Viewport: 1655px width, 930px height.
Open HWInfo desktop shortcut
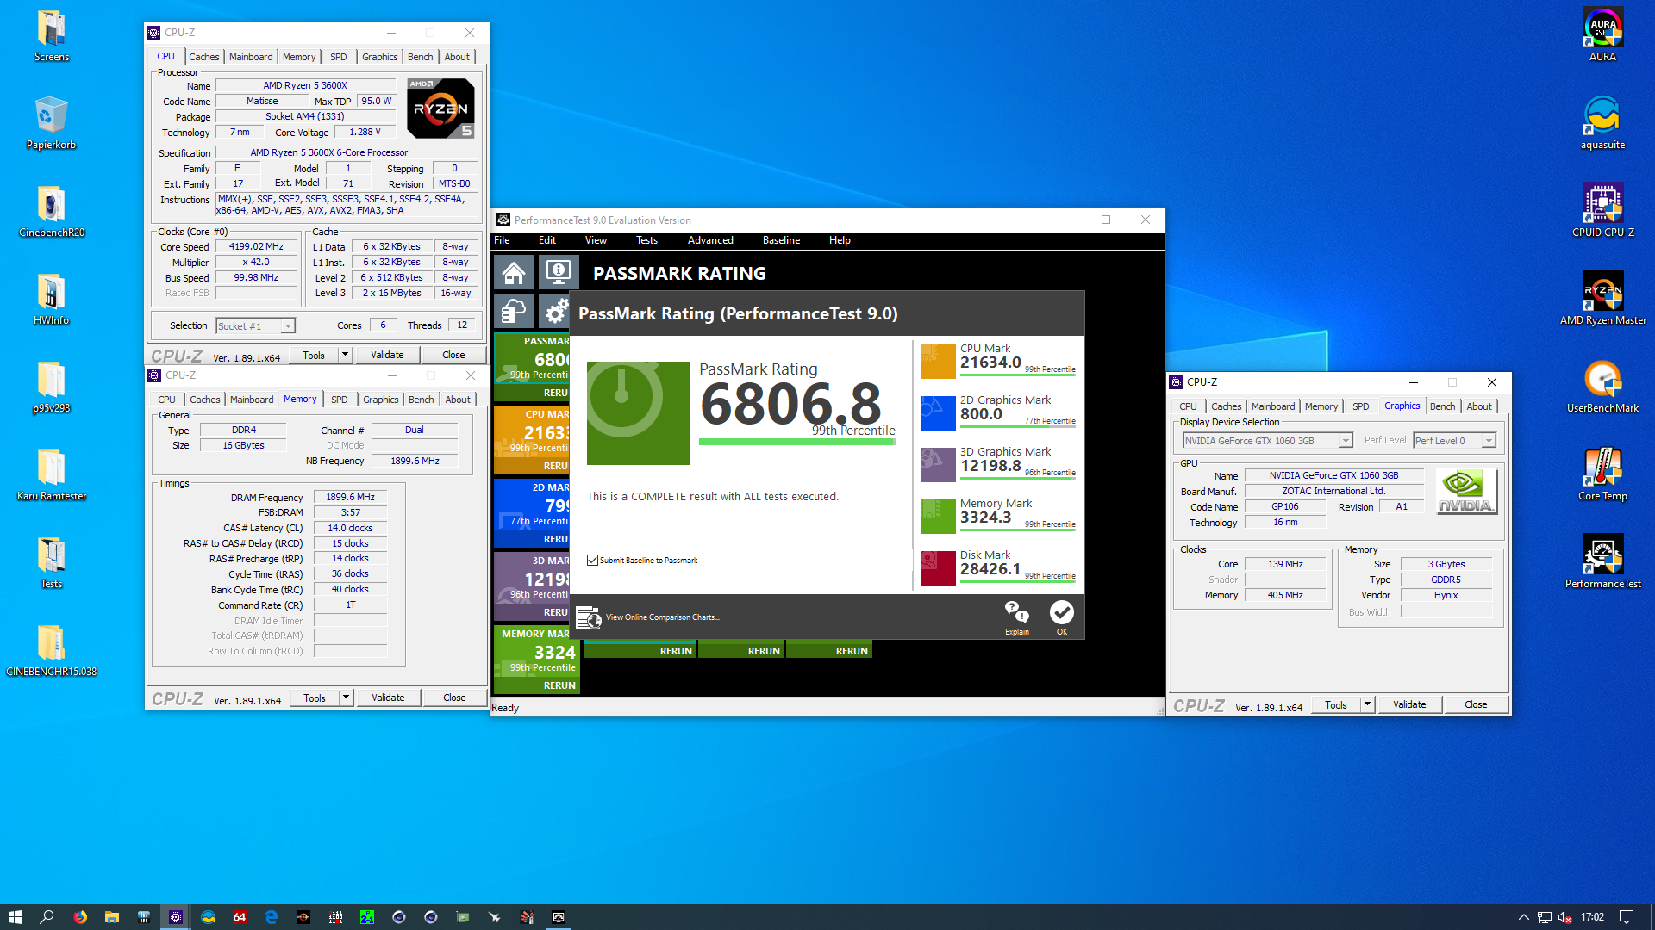51,294
